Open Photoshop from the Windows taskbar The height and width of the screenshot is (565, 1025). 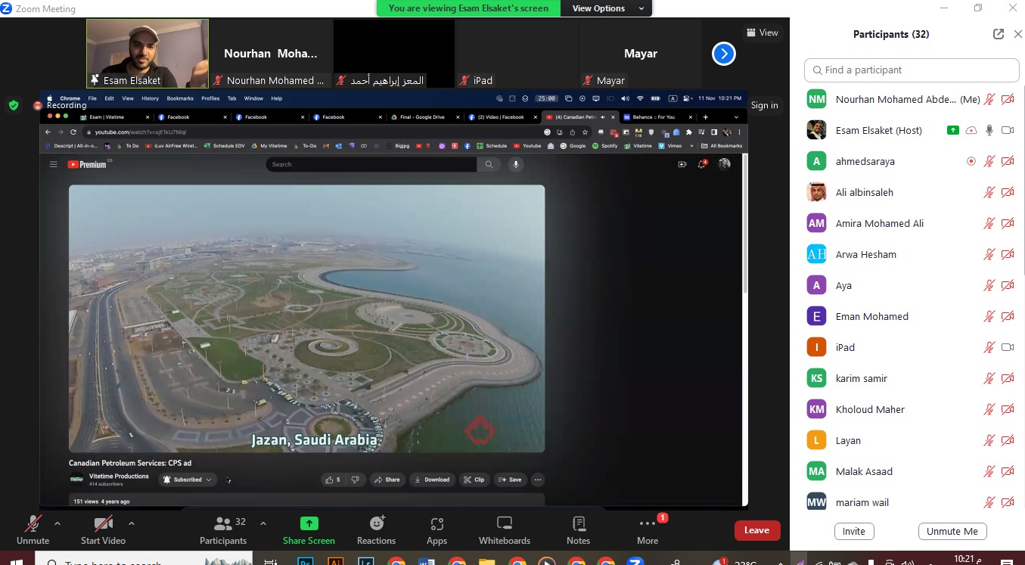pyautogui.click(x=306, y=561)
